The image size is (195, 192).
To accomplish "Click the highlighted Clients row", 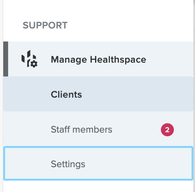I will (98, 94).
